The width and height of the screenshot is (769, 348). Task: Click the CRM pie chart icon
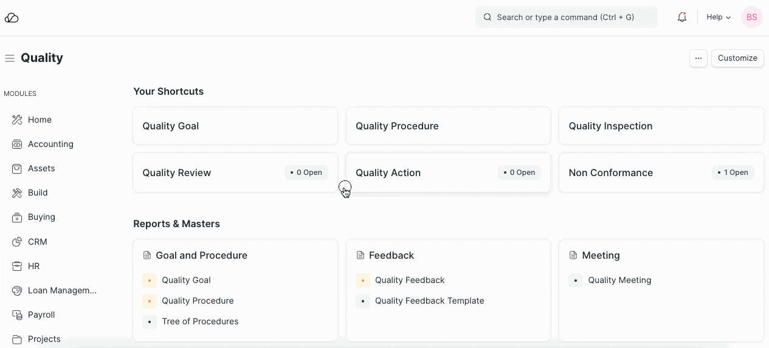click(x=17, y=242)
